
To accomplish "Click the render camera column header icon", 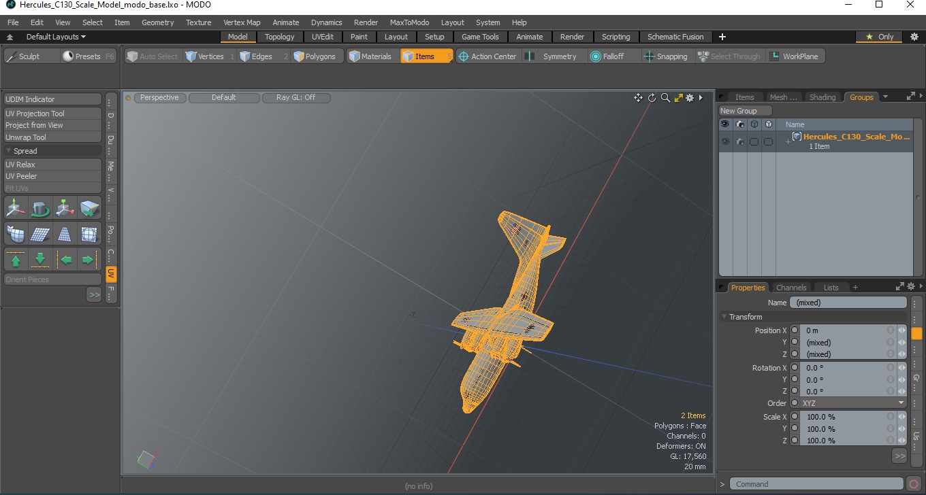I will tap(739, 124).
